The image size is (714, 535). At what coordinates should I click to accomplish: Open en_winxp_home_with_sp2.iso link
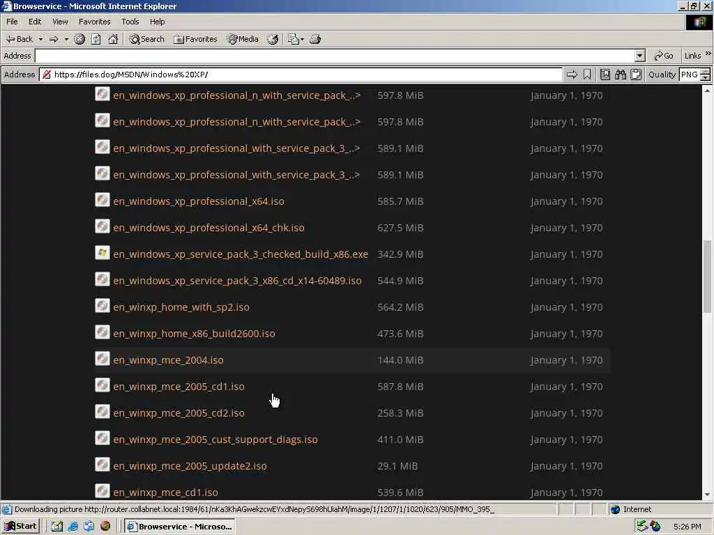click(181, 307)
